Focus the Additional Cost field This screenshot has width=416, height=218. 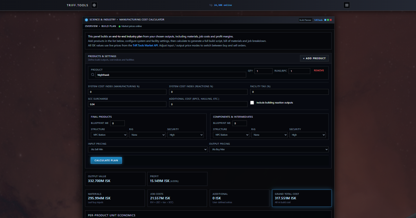click(x=208, y=104)
